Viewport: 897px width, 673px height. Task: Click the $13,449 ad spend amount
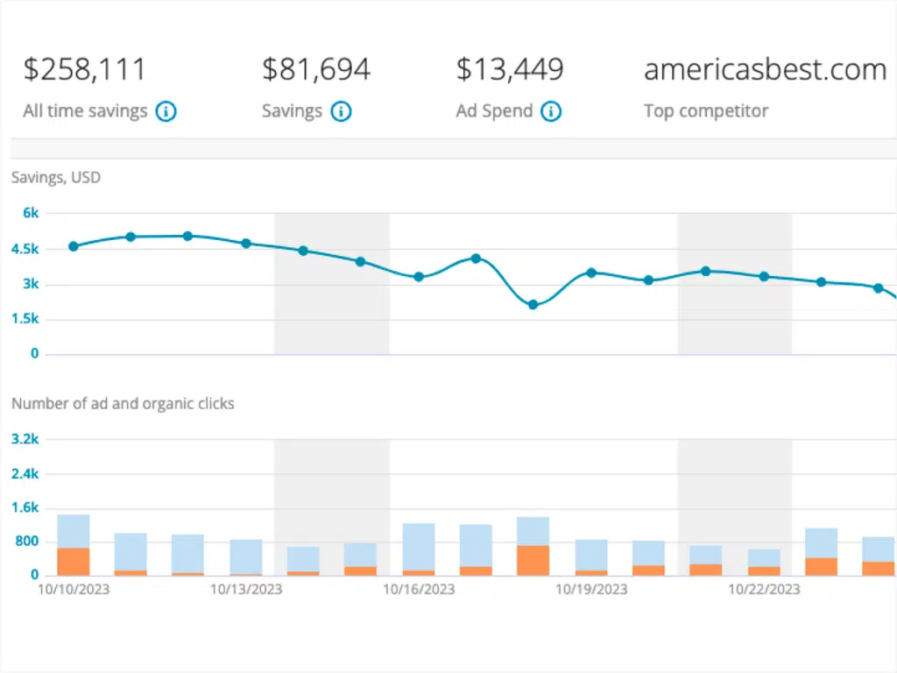(x=509, y=70)
